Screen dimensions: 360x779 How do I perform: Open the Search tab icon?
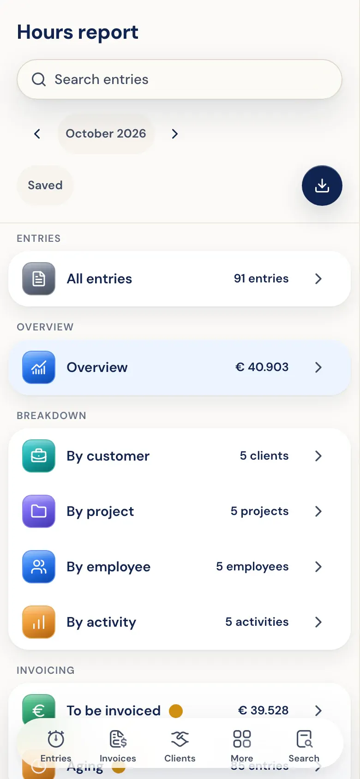(304, 739)
